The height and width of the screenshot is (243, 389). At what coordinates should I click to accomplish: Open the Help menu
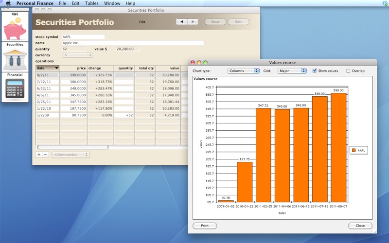pos(130,3)
